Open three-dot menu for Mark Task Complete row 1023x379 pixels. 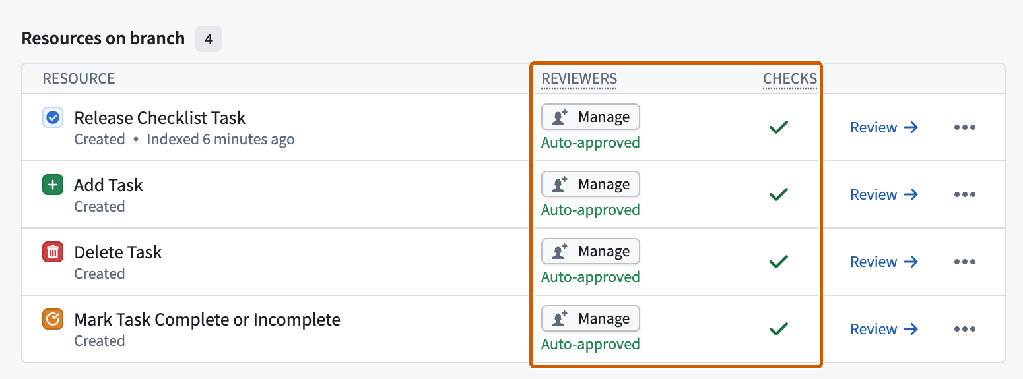(x=964, y=329)
